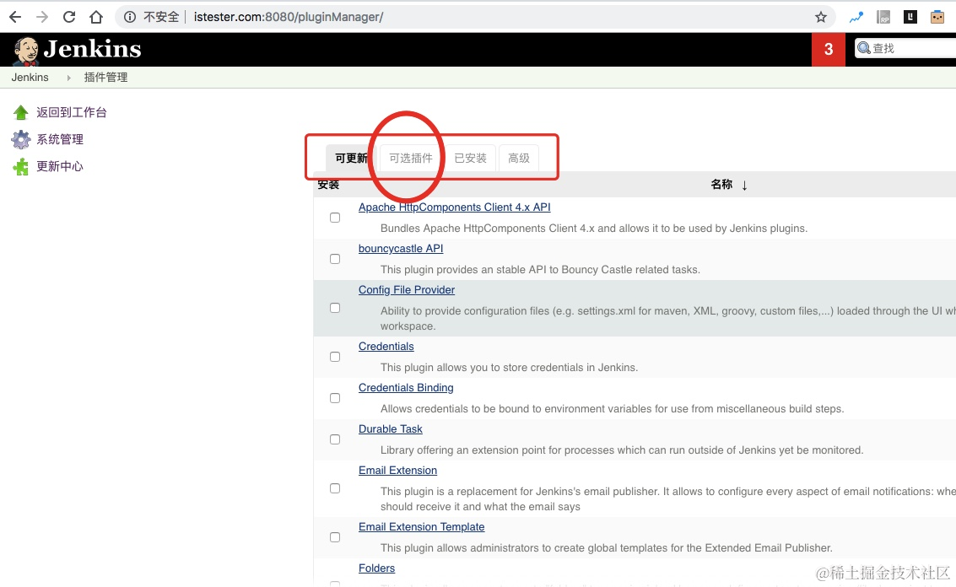The height and width of the screenshot is (587, 956).
Task: Open the RP extension icon
Action: click(x=883, y=17)
